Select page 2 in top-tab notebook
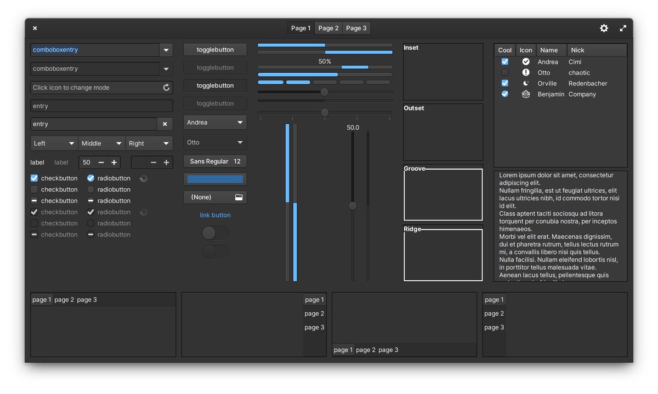 click(x=64, y=300)
